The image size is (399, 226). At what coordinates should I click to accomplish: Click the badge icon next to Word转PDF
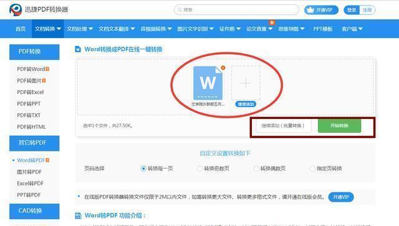tap(47, 160)
